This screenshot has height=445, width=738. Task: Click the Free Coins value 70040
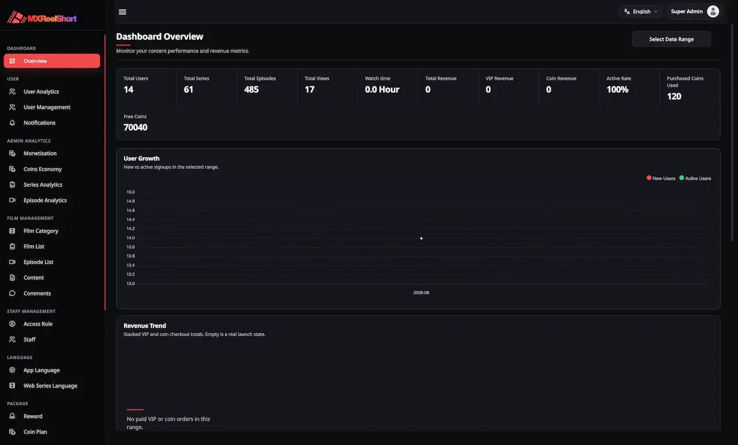[x=135, y=127]
